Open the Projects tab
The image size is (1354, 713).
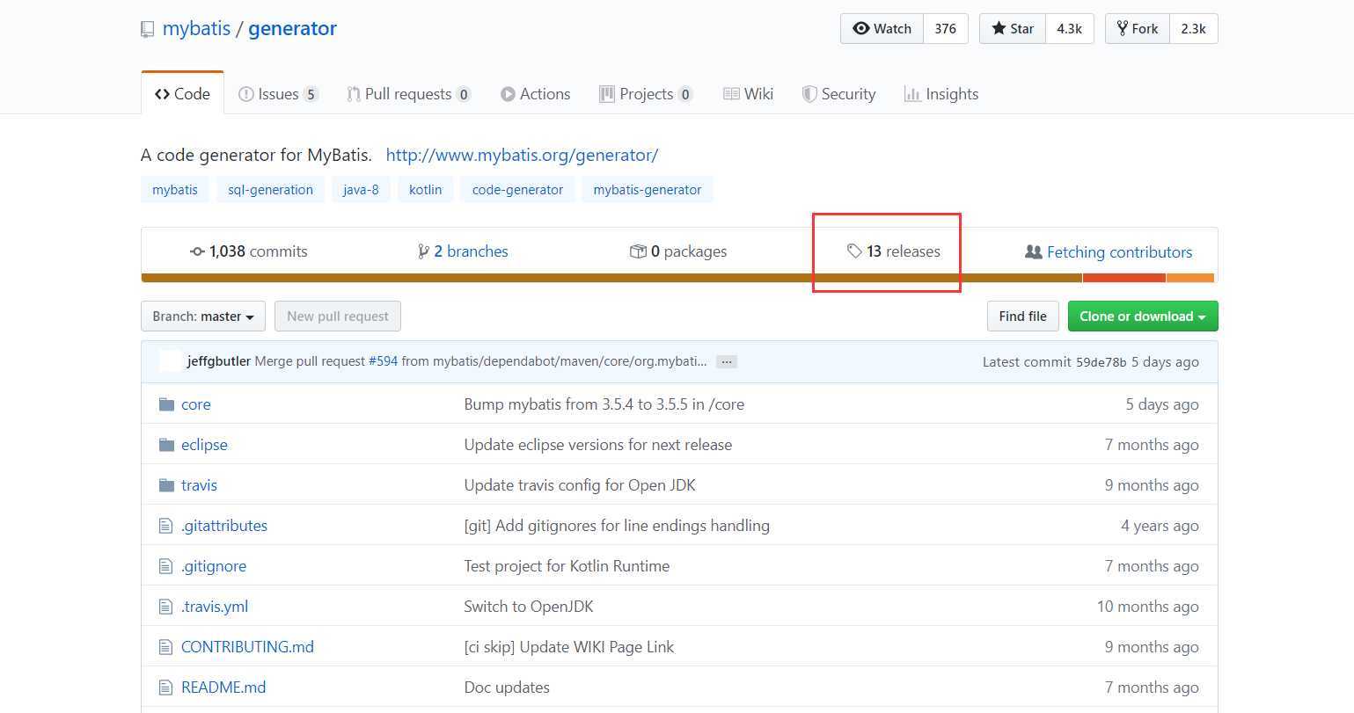[x=646, y=94]
